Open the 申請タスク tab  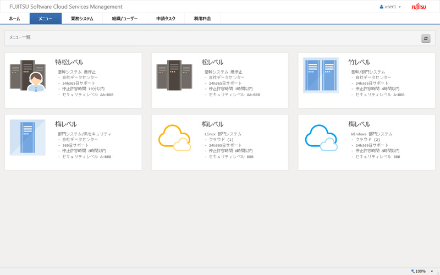(166, 19)
